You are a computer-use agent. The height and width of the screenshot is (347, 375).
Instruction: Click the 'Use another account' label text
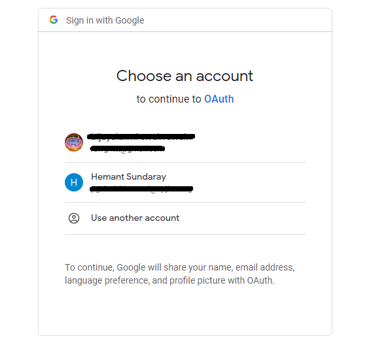(135, 218)
